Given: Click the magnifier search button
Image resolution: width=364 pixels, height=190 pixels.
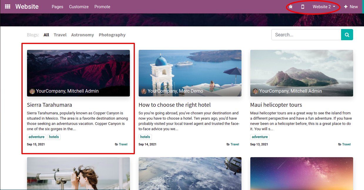Looking at the screenshot, I should coord(347,35).
